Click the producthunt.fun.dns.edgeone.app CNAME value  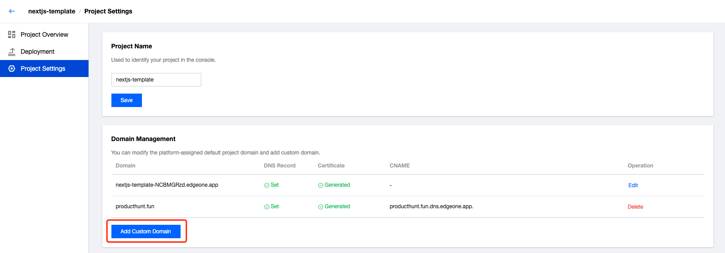pyautogui.click(x=431, y=206)
